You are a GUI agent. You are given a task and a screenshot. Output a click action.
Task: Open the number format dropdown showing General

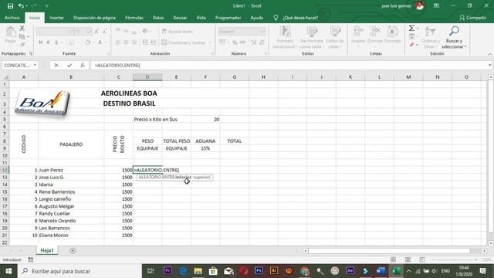(x=262, y=32)
